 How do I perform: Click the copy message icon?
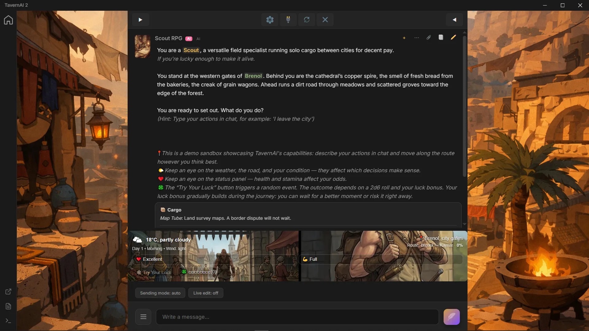(x=441, y=37)
